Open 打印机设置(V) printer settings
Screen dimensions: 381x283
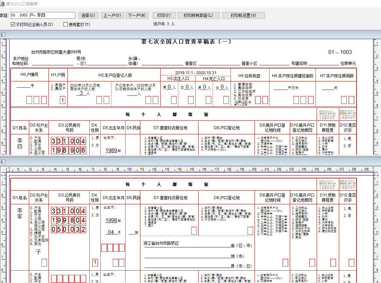tap(243, 15)
